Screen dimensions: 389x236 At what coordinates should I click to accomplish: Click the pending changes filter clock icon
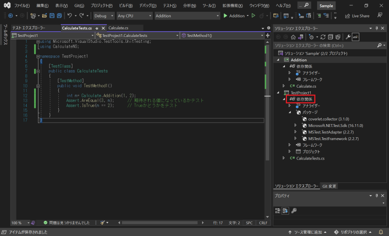pos(311,37)
